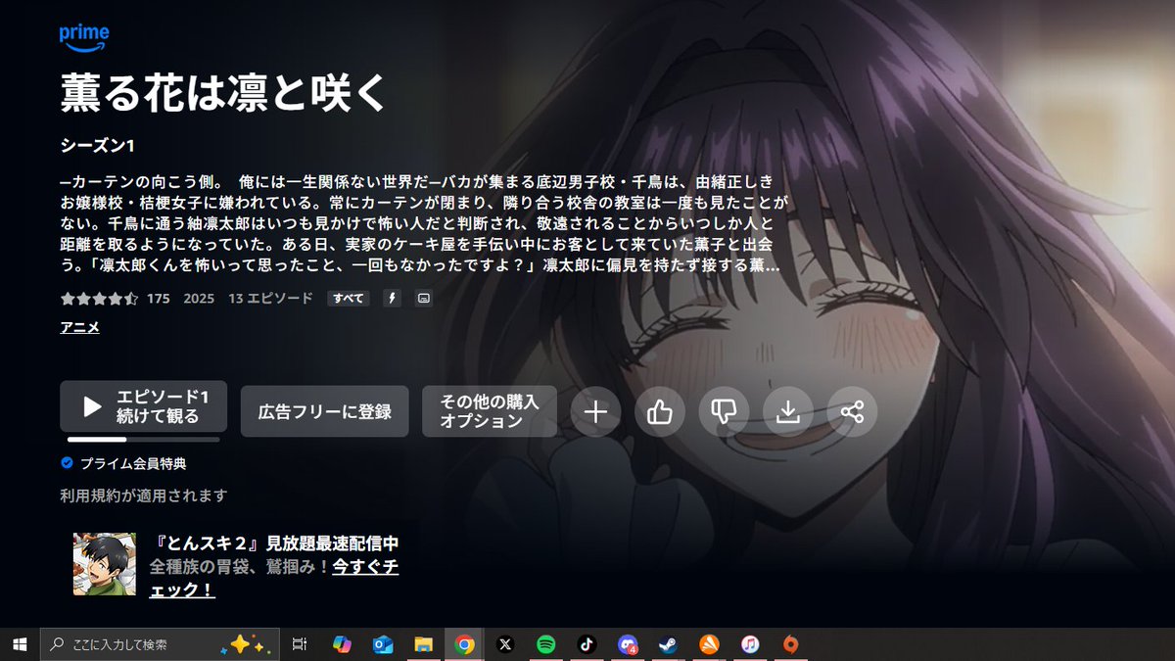Open その他の購入オプション
Screen dimensions: 1175x661
[x=490, y=411]
